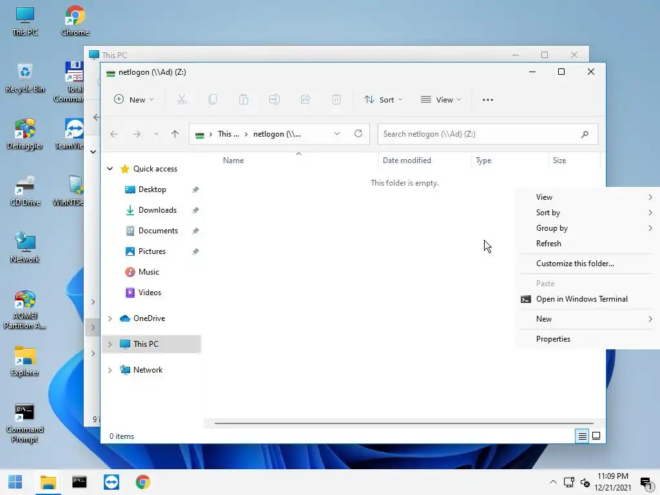Click the network tray icon

click(569, 482)
